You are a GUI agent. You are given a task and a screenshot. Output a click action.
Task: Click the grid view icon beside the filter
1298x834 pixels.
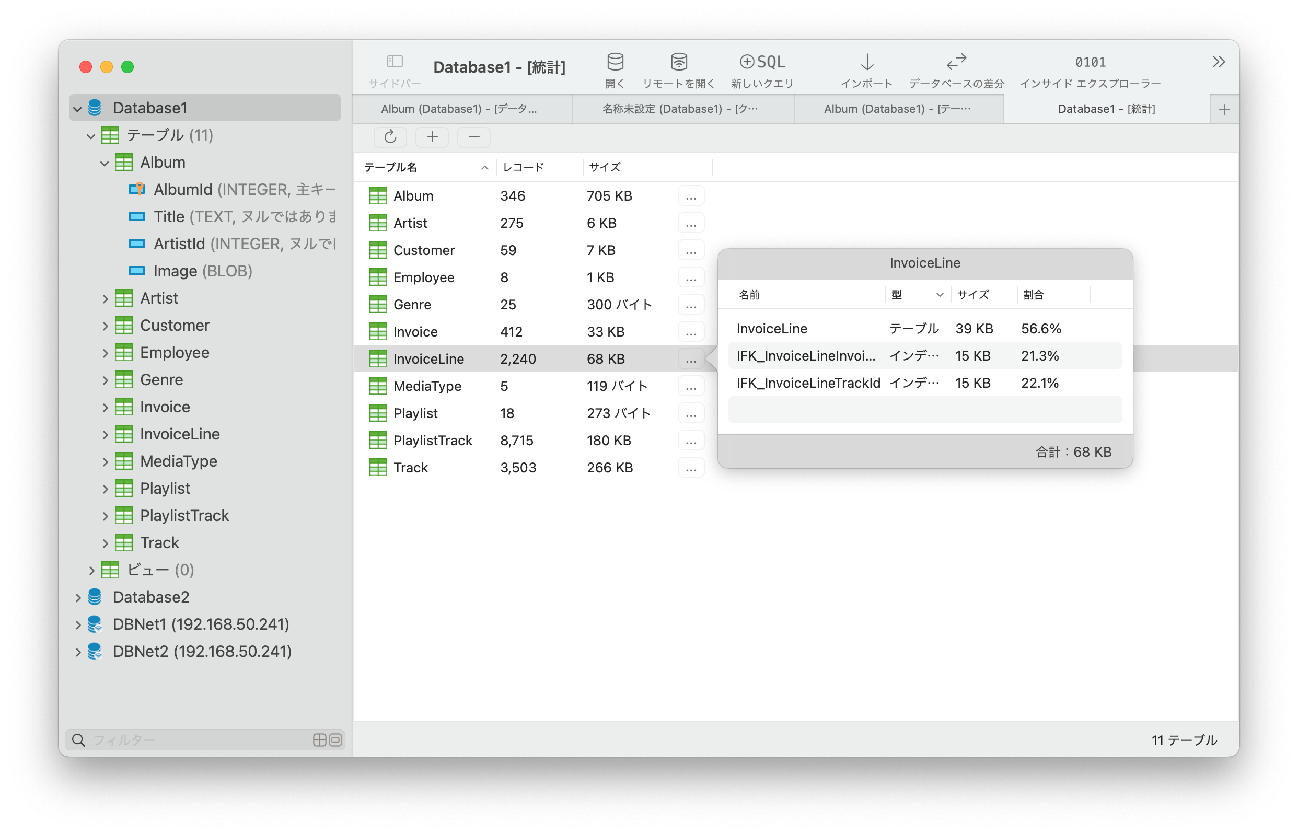coord(319,740)
